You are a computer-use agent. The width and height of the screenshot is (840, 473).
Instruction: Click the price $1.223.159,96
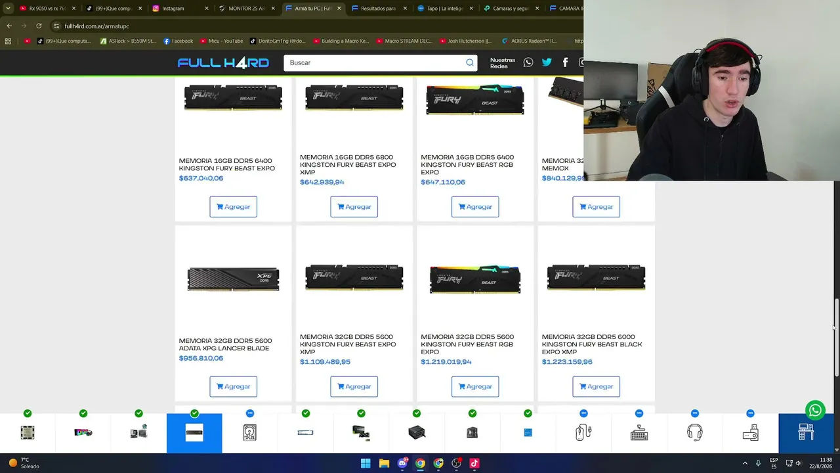pos(567,362)
